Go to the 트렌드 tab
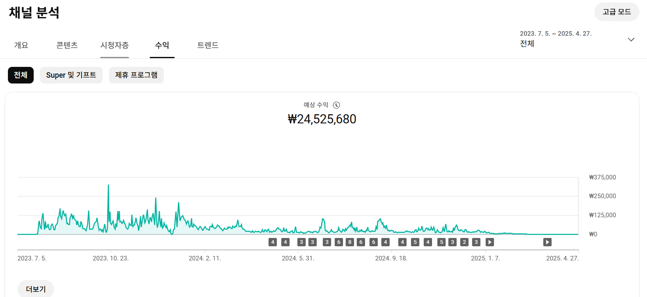The image size is (647, 297). [208, 45]
